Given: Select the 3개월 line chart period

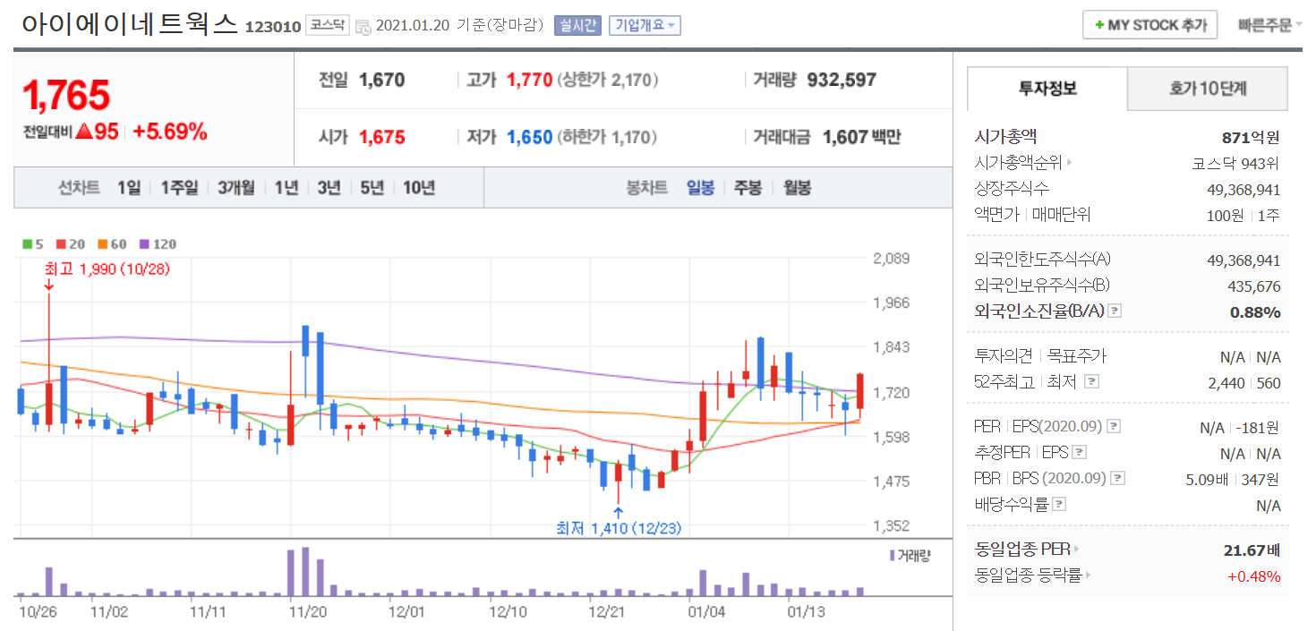Looking at the screenshot, I should click(236, 188).
